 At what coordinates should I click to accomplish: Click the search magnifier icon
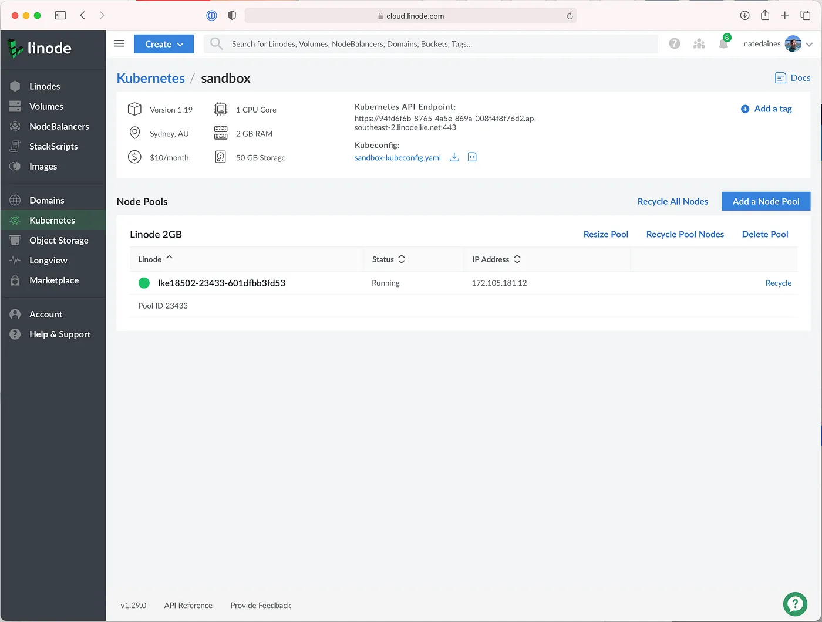point(216,43)
